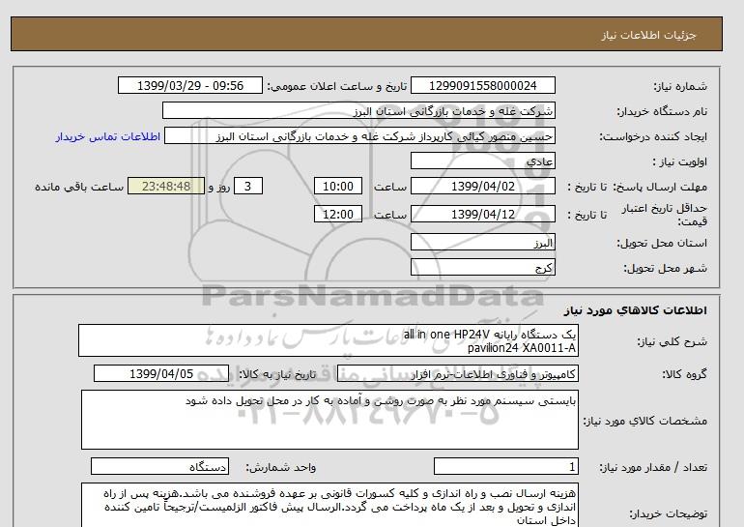Click the label 'حداقل تاریخ اعتبار قیمت:'

click(x=665, y=215)
